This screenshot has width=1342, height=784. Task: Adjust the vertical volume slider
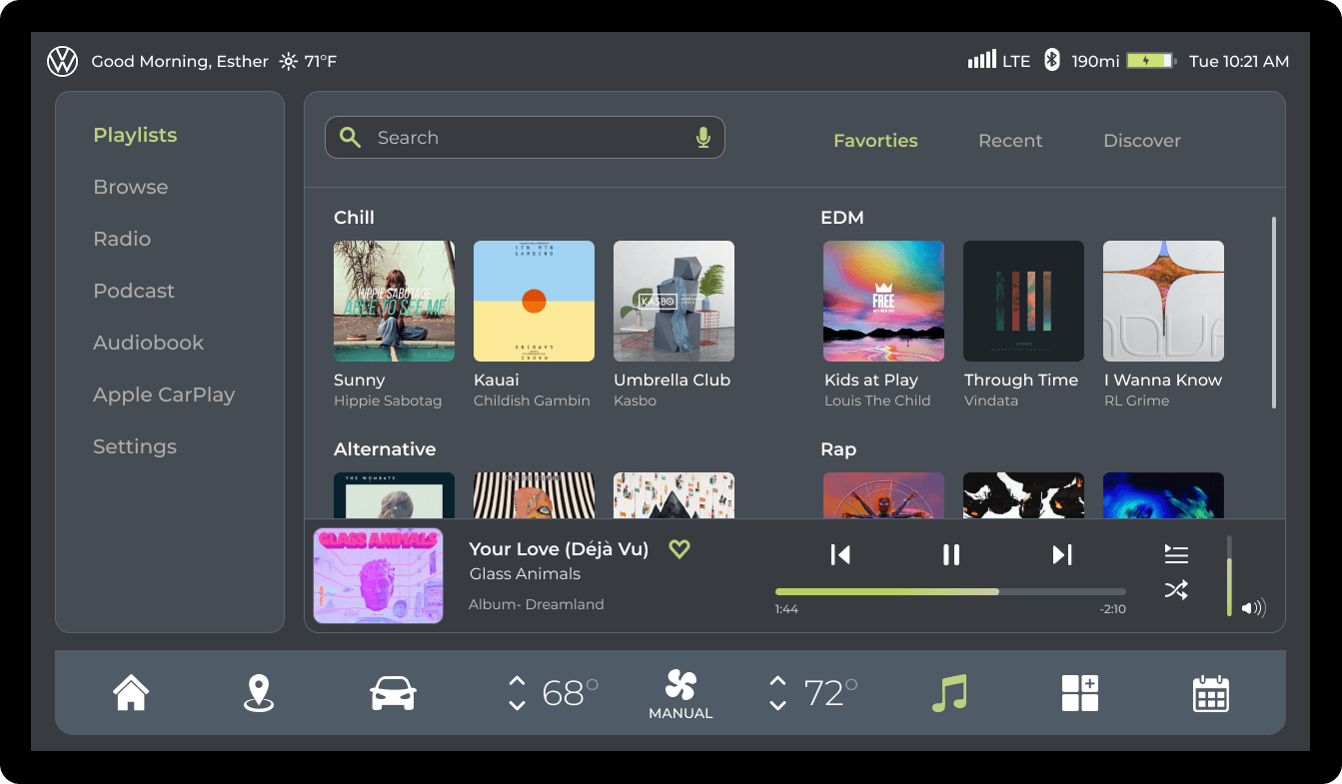click(x=1229, y=576)
